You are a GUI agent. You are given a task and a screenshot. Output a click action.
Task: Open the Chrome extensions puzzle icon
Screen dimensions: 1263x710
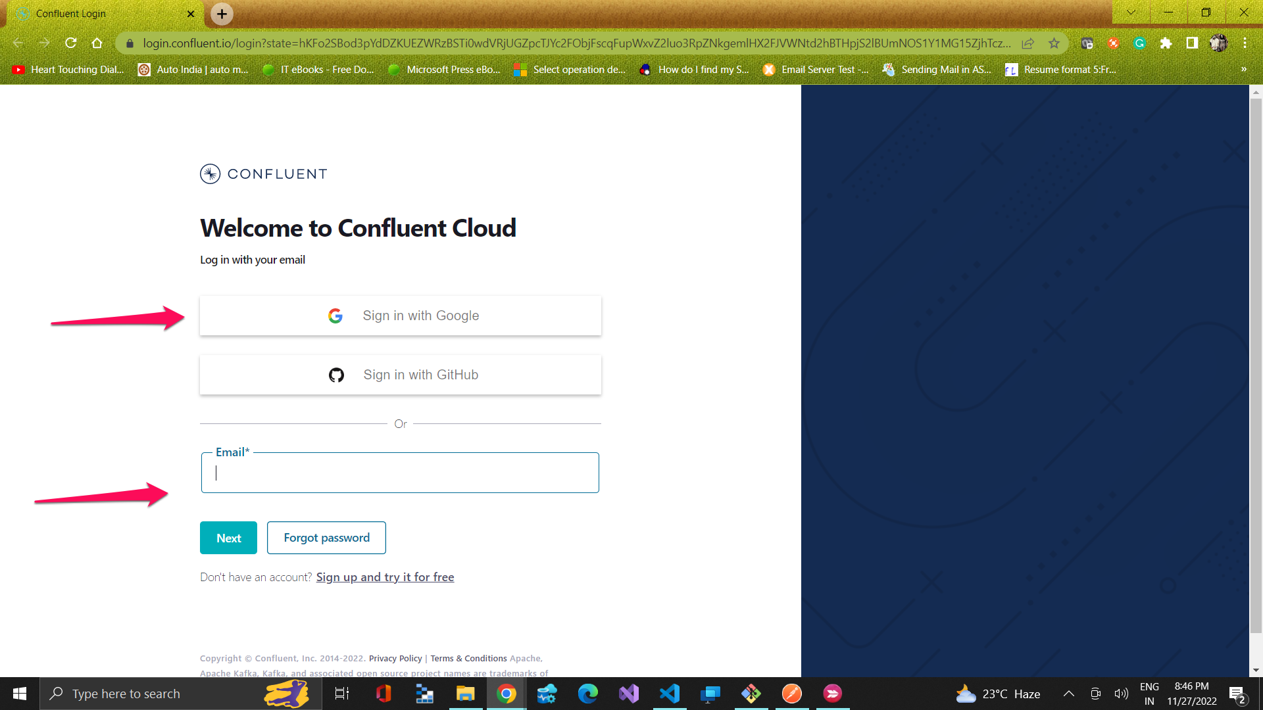[1166, 43]
